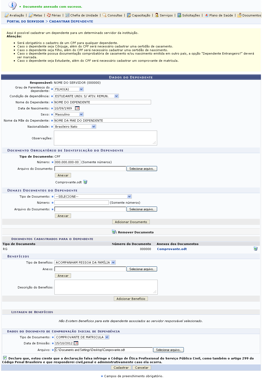The height and width of the screenshot is (383, 262).
Task: Click the Serviços person icon
Action: 157,15
